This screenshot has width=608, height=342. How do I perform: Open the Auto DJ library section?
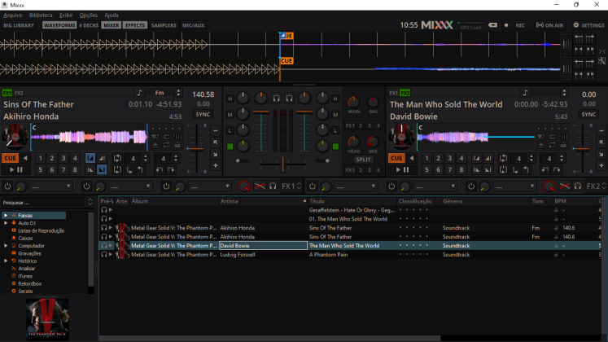[x=27, y=223]
